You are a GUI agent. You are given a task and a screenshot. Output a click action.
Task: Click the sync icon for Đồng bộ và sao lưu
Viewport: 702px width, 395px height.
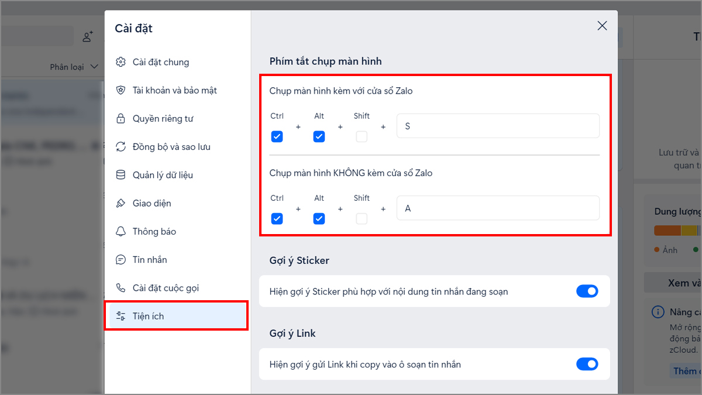coord(121,147)
